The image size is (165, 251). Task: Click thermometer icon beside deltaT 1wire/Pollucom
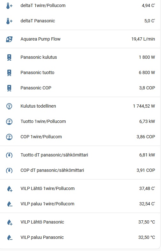9,6
